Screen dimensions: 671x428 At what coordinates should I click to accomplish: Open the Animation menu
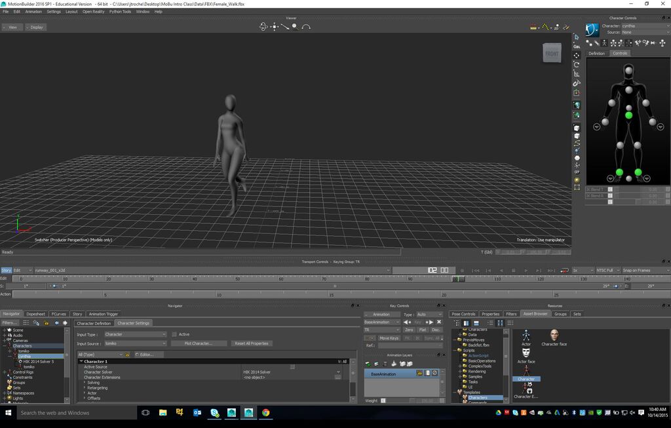[33, 12]
